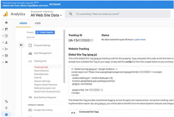This screenshot has width=174, height=117.
Task: Open the Discover lightbulb icon
Action: pyautogui.click(x=6, y=108)
